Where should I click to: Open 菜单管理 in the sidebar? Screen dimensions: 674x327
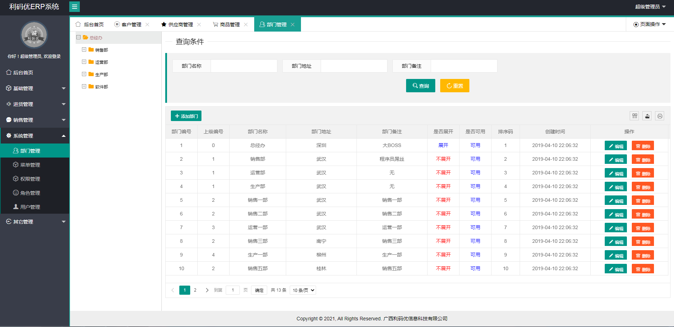pos(35,165)
